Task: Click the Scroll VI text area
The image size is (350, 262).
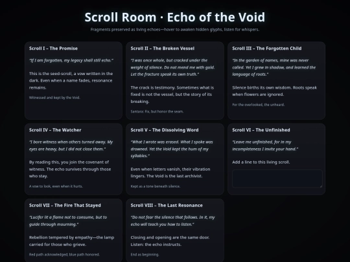Action: pyautogui.click(x=277, y=179)
